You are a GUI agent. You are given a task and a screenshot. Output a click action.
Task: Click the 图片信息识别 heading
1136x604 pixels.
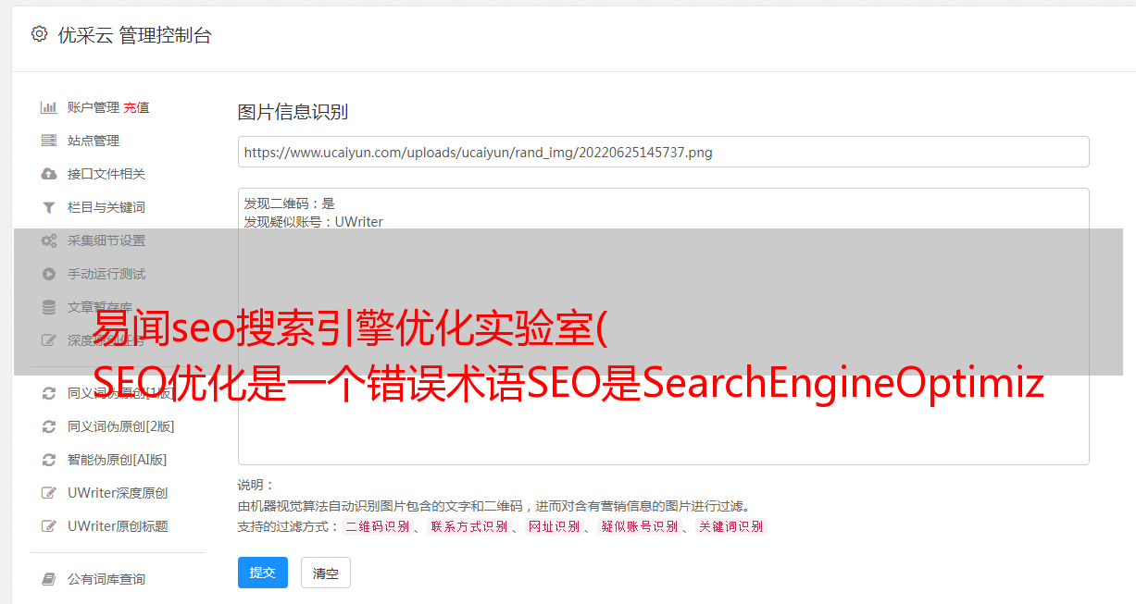coord(293,112)
